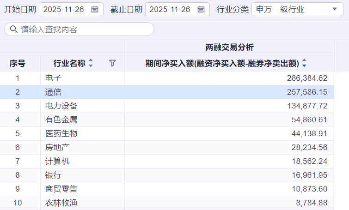
Task: Select the 电力设备 industry row
Action: click(167, 106)
